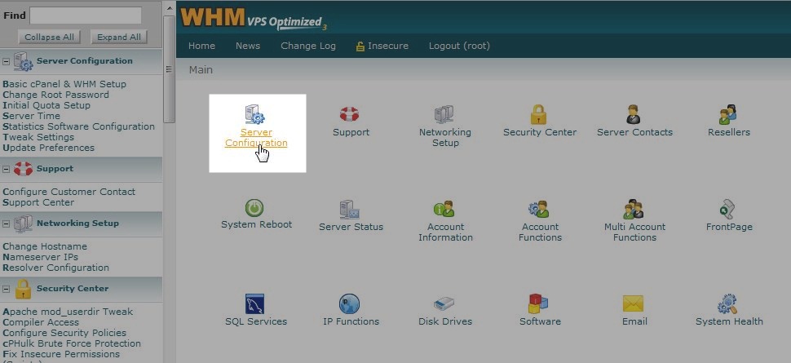This screenshot has height=363, width=791.
Task: Open Change Root Password link
Action: 56,95
